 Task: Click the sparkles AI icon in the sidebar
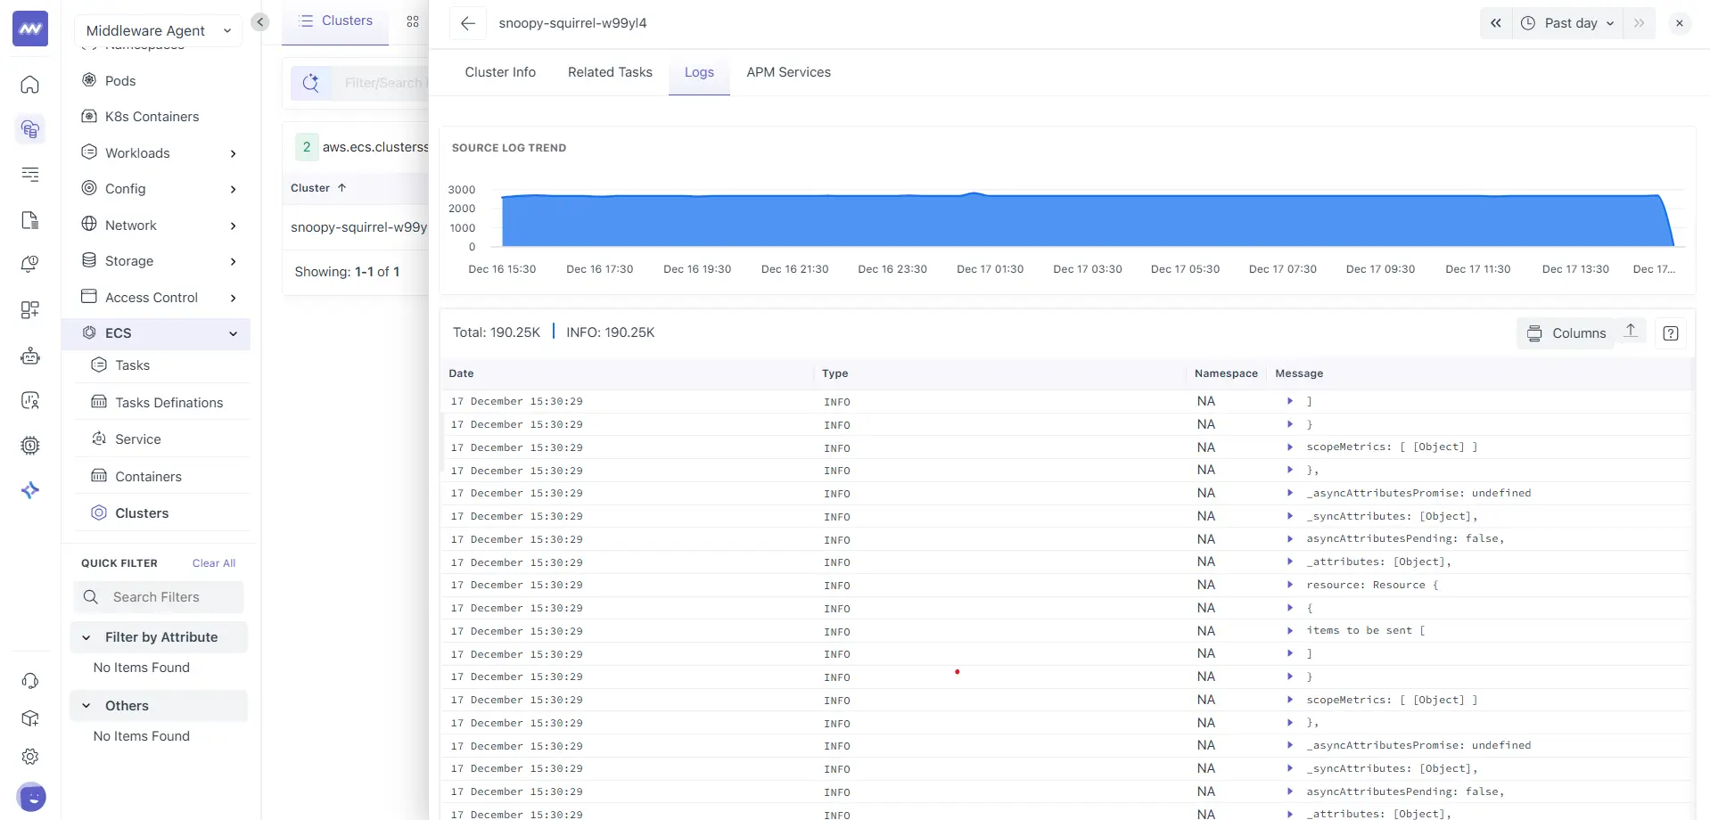point(30,489)
